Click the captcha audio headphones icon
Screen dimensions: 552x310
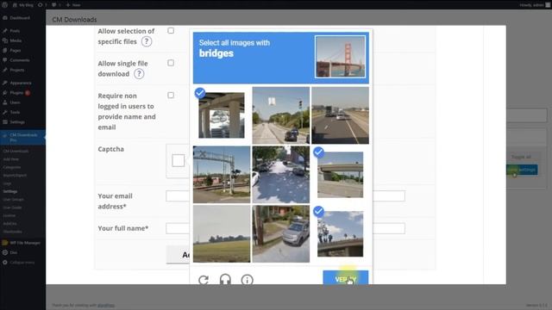(x=225, y=280)
